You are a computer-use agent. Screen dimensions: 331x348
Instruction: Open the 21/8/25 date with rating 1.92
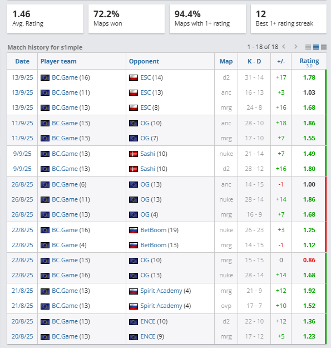[22, 291]
